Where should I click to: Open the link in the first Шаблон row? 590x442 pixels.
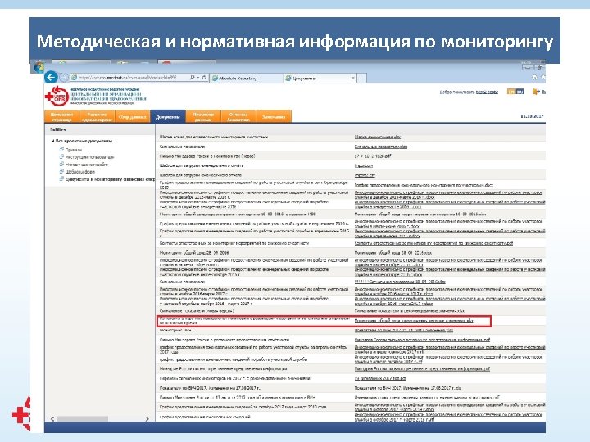[x=378, y=137]
